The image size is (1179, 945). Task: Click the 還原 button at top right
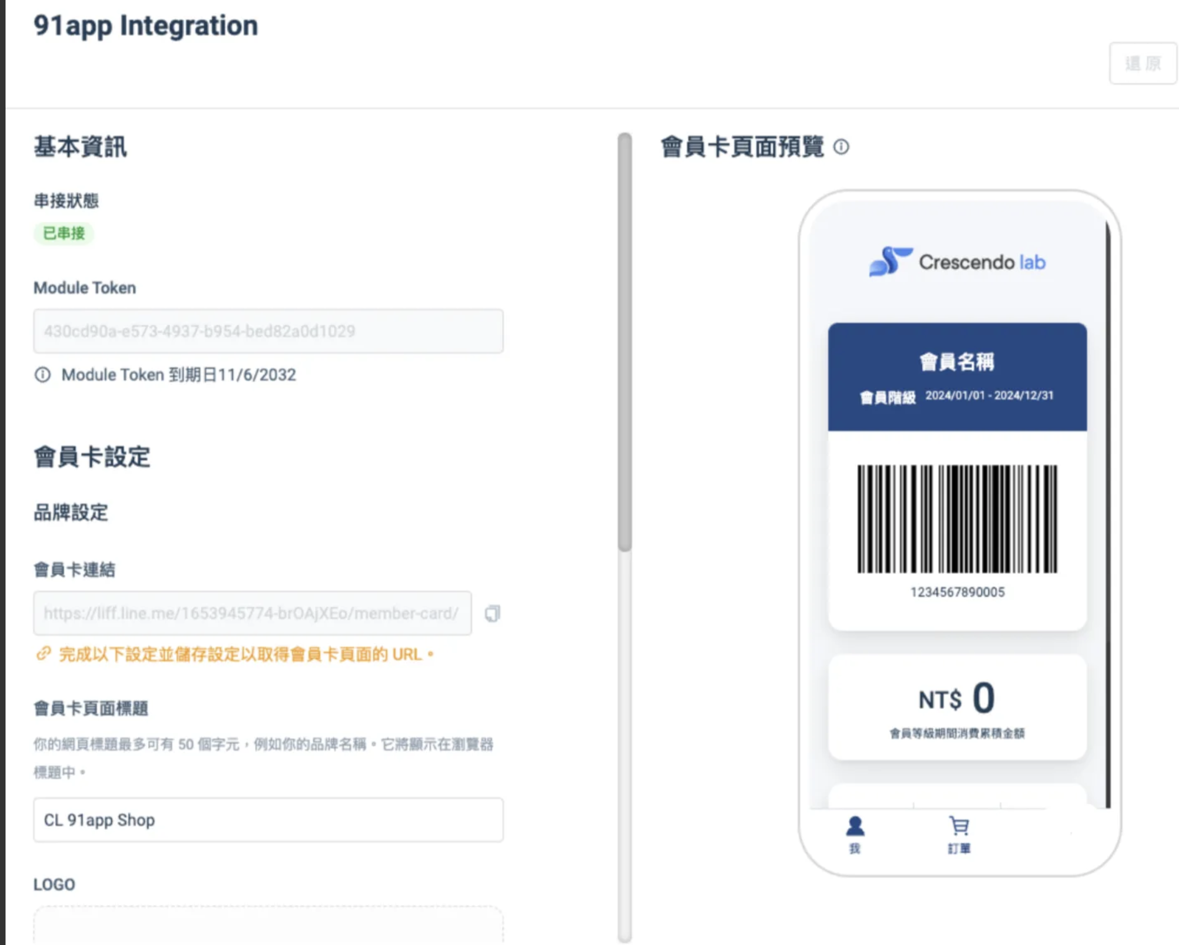1143,64
